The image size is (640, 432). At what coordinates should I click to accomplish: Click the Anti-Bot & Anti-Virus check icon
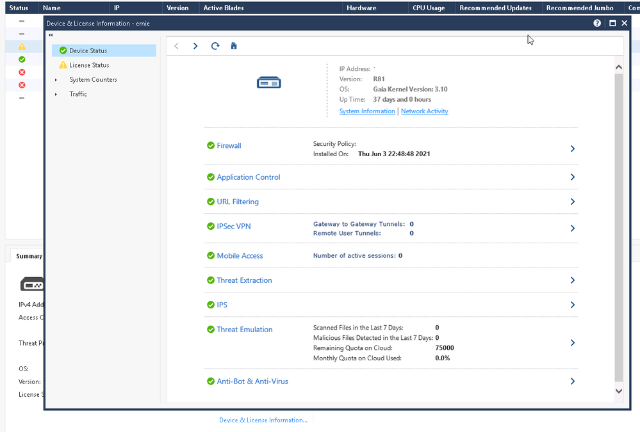(211, 381)
